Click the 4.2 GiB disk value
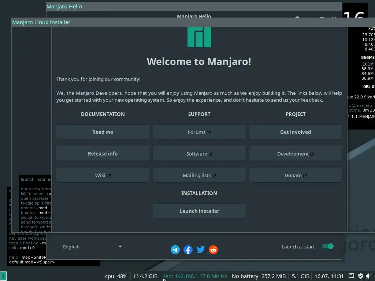Viewport: 375px width, 281px height. coord(149,276)
